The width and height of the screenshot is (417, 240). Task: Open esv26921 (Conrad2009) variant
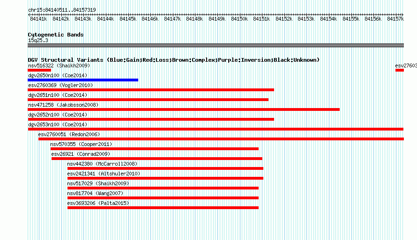pos(81,154)
